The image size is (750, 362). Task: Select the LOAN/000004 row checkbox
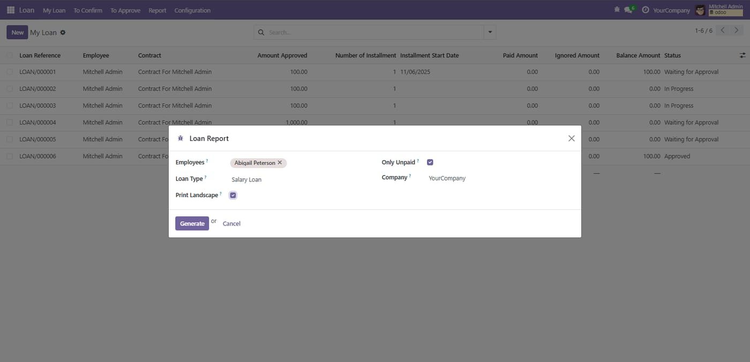tap(10, 123)
